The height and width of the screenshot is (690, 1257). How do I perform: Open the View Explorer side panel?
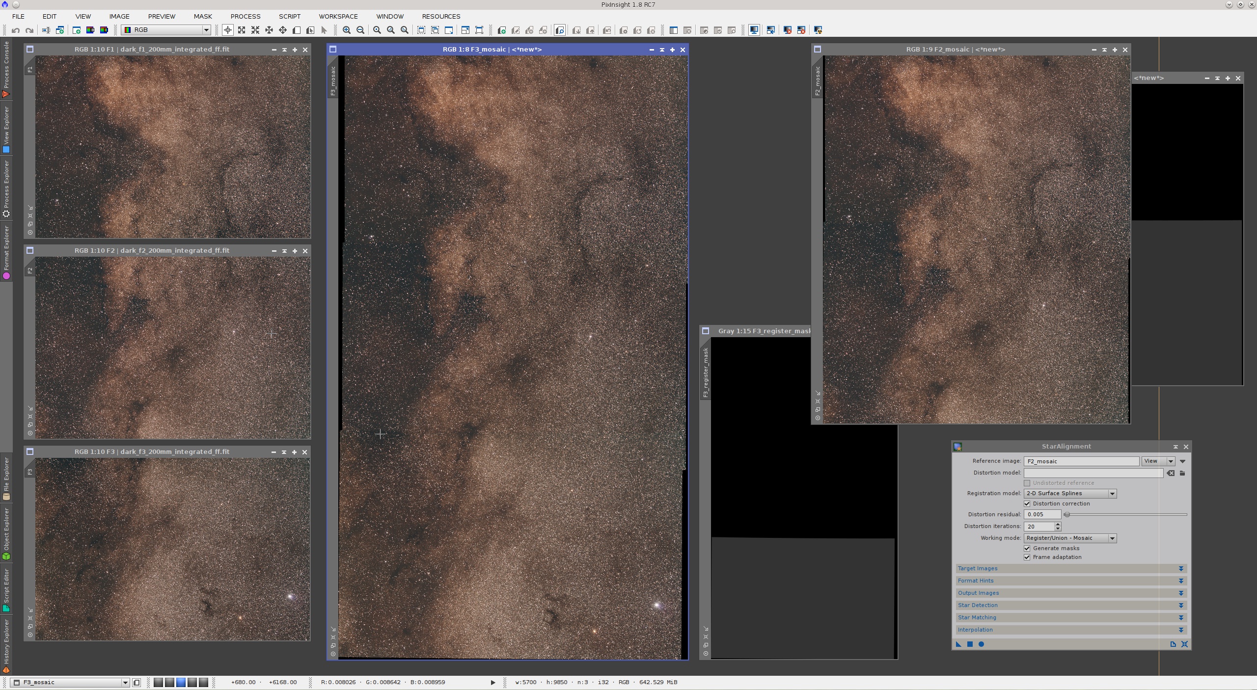tap(6, 129)
